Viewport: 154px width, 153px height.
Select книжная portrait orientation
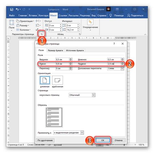[x=45, y=80]
